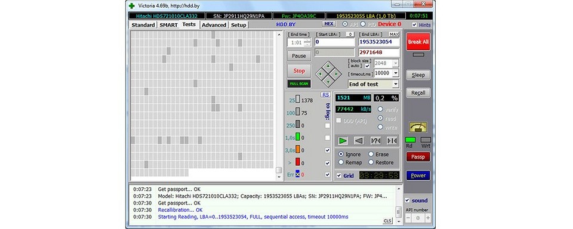
Task: Click the Start LBA input field
Action: pyautogui.click(x=334, y=42)
